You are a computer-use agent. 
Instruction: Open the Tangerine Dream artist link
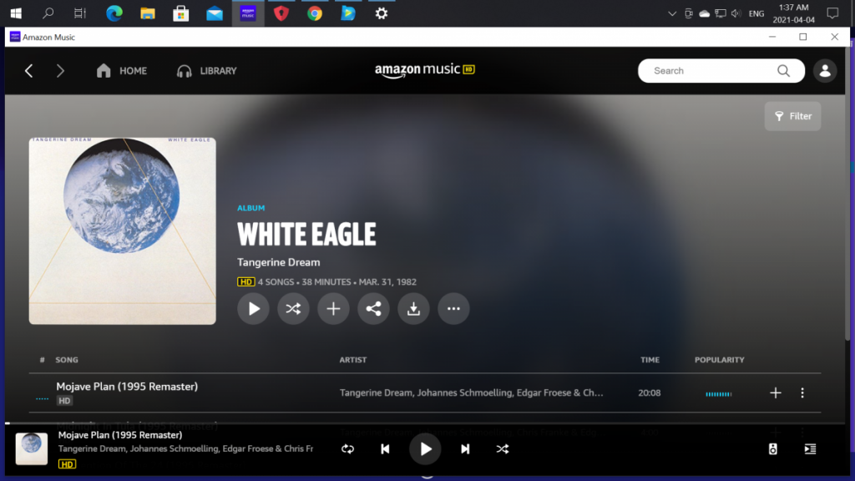click(279, 262)
